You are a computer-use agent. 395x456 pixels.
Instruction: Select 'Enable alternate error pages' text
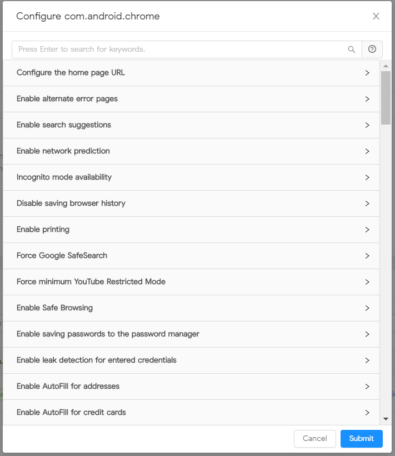[67, 99]
